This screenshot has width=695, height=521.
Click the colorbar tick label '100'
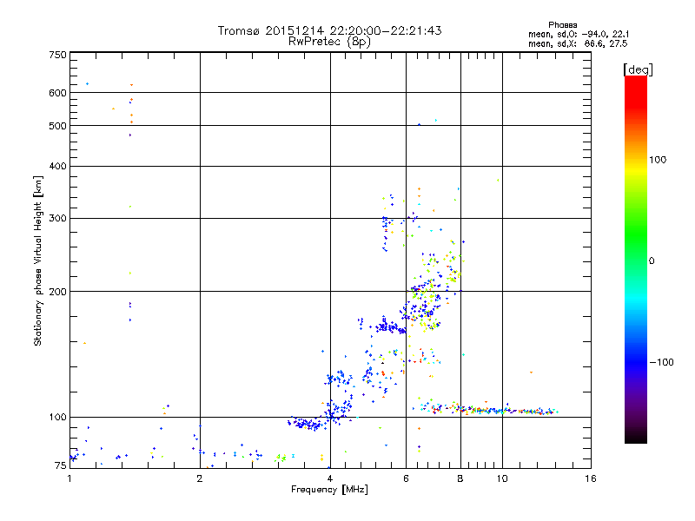point(658,160)
